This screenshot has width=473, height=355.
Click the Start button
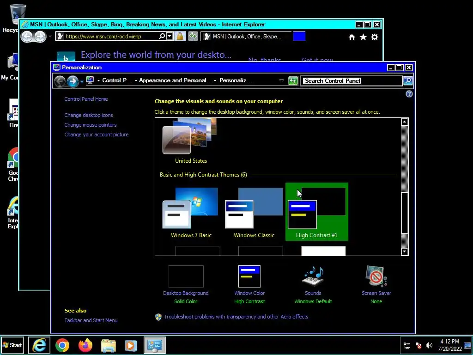(x=12, y=345)
